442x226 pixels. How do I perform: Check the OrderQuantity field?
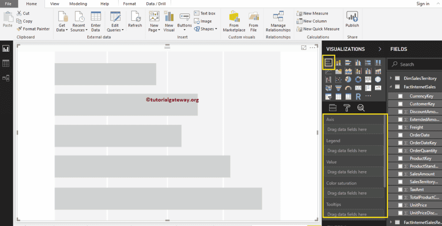[400, 151]
